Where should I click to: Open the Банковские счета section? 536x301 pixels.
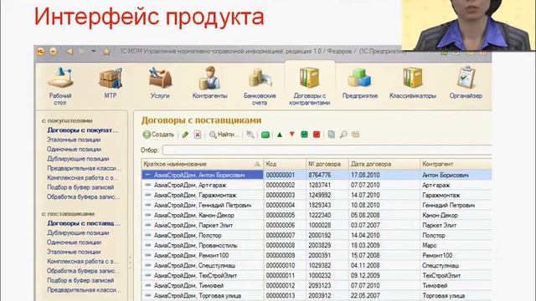coord(260,86)
